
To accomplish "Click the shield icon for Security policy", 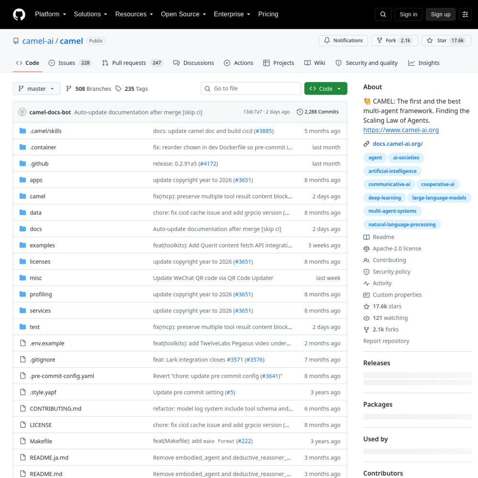I will point(367,272).
